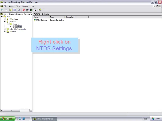Click the first quick launch icon

[20, 119]
